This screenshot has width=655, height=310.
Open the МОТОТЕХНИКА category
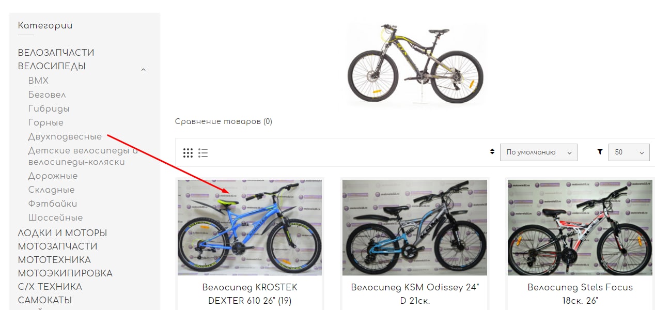coord(54,260)
